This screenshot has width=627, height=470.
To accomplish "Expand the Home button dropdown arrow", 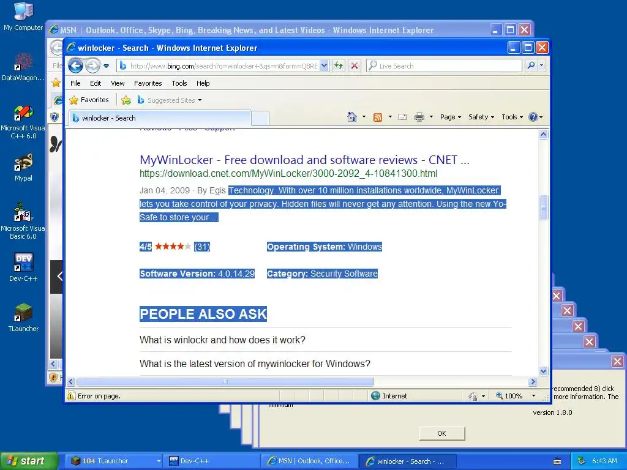I will pyautogui.click(x=364, y=117).
